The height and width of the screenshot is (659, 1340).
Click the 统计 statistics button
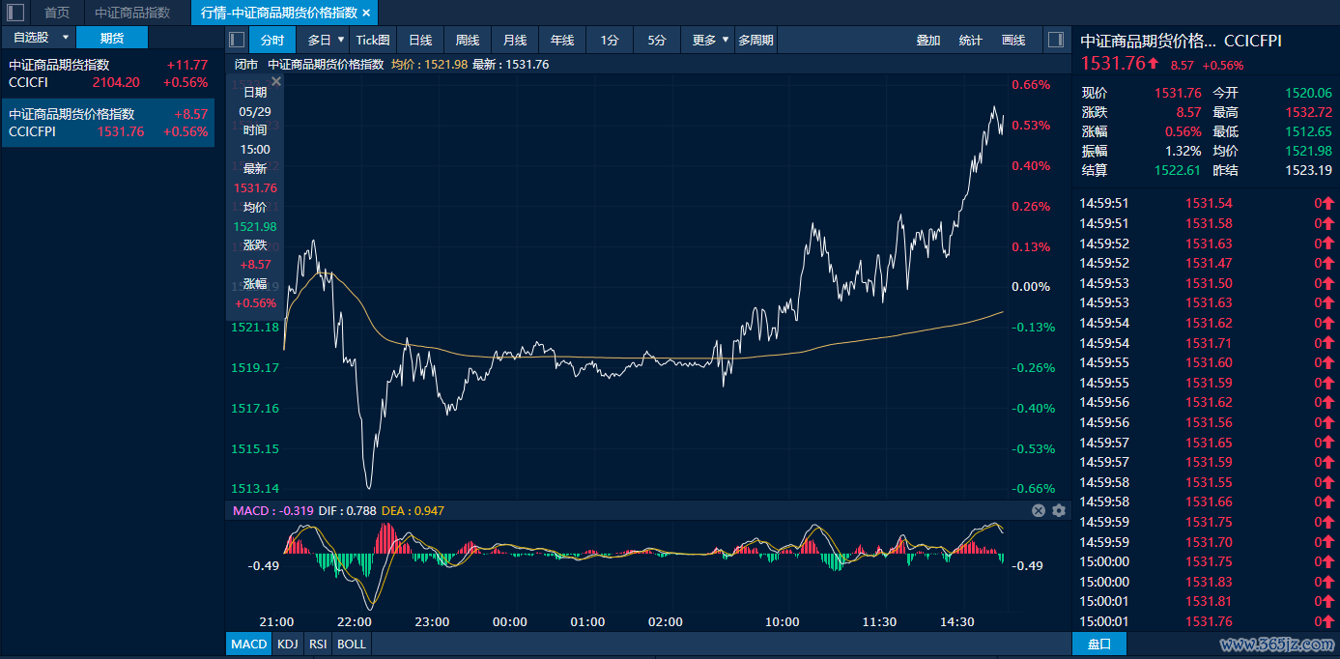point(971,40)
